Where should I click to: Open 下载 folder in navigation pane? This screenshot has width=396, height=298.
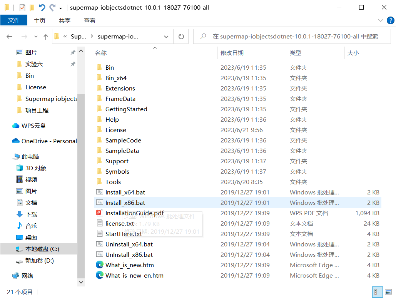pyautogui.click(x=31, y=214)
